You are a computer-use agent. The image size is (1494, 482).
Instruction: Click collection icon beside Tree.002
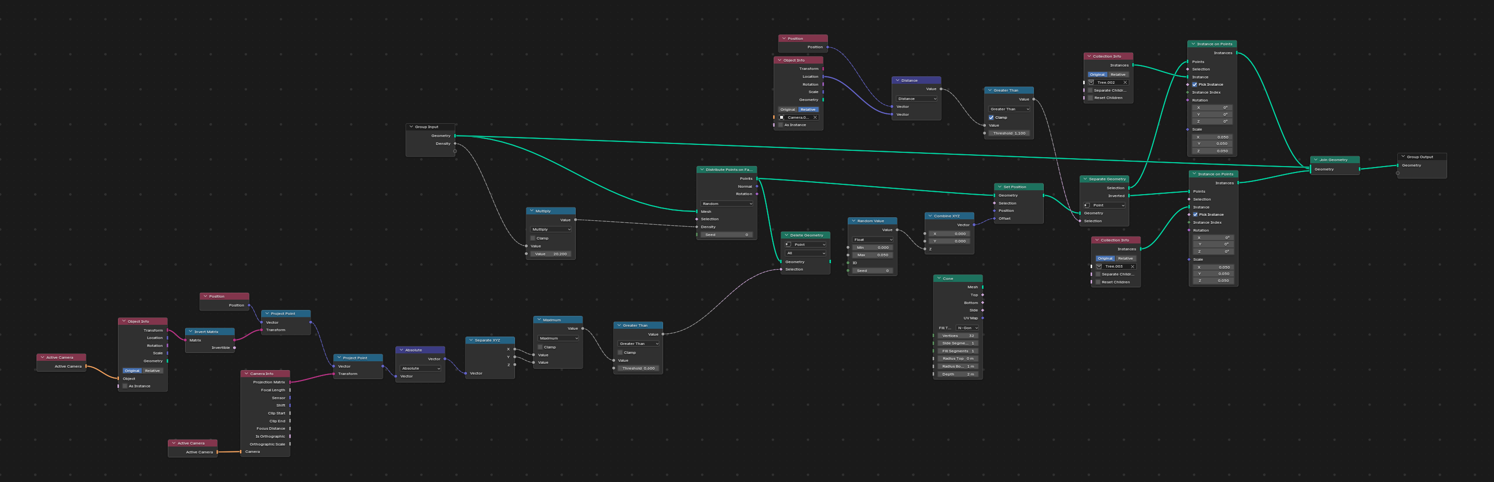tap(1091, 83)
